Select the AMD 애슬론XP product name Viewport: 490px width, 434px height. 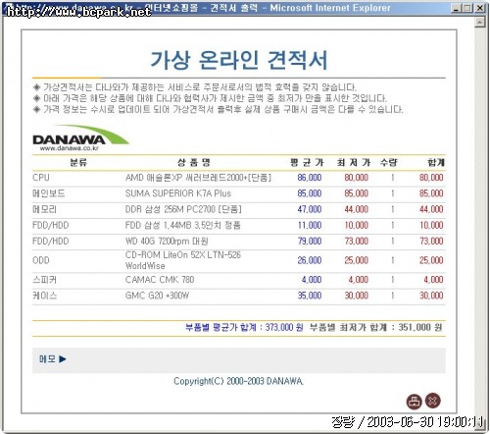(x=198, y=178)
